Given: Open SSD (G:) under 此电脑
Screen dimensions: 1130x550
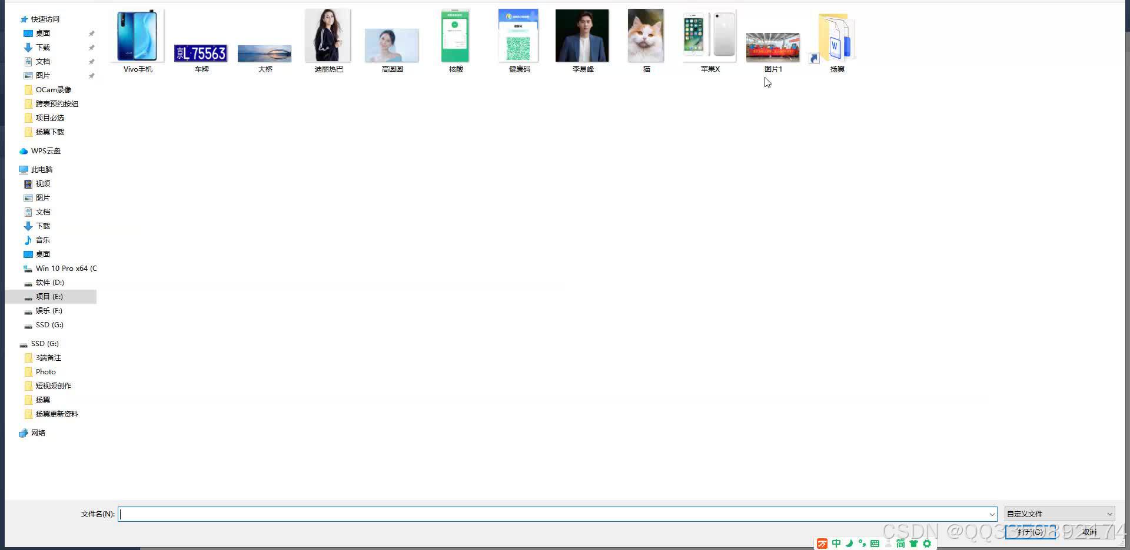Looking at the screenshot, I should (49, 324).
